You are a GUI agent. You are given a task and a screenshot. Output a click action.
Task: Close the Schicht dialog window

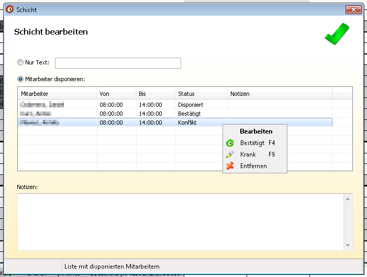pyautogui.click(x=354, y=9)
